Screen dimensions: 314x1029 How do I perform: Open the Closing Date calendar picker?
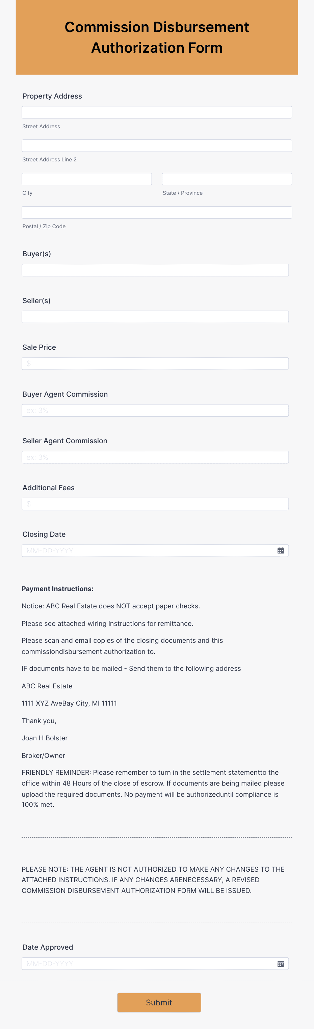(x=281, y=550)
